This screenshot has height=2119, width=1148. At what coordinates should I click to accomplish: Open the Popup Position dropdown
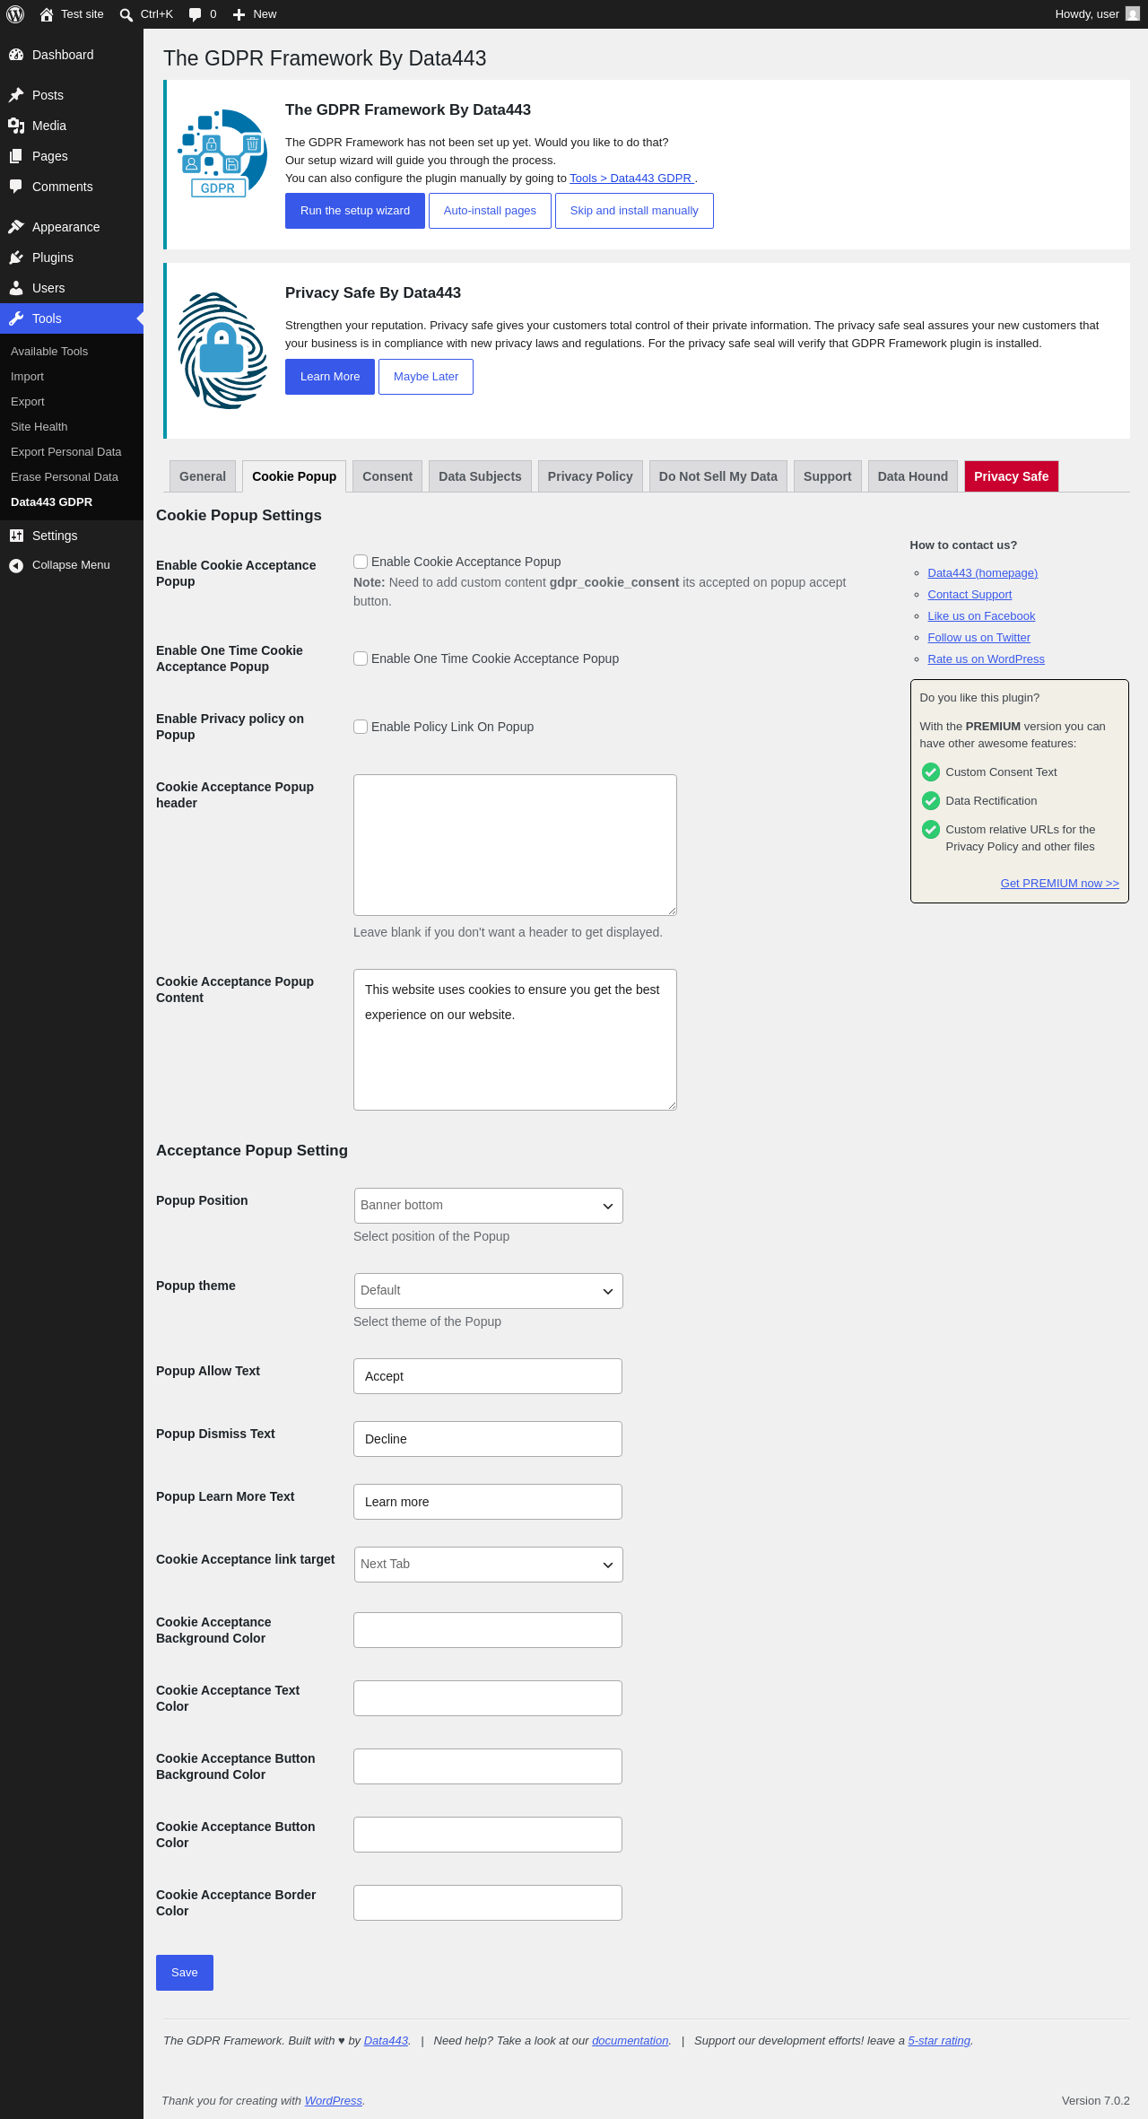click(489, 1206)
